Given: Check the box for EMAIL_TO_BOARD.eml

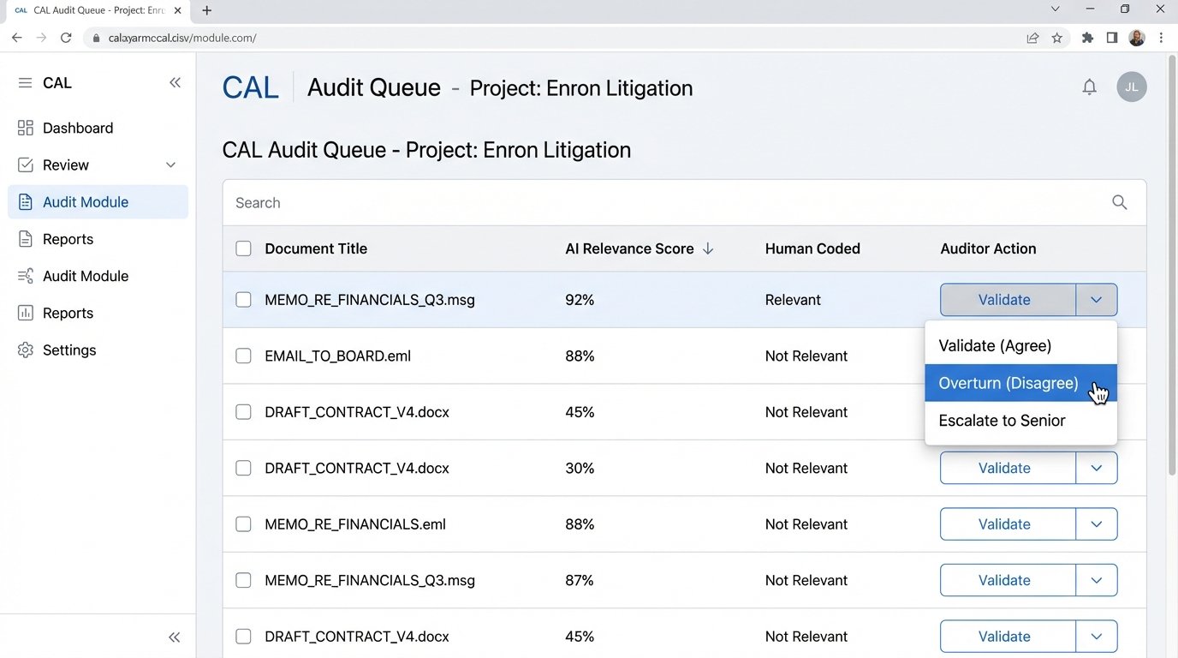Looking at the screenshot, I should (x=243, y=356).
